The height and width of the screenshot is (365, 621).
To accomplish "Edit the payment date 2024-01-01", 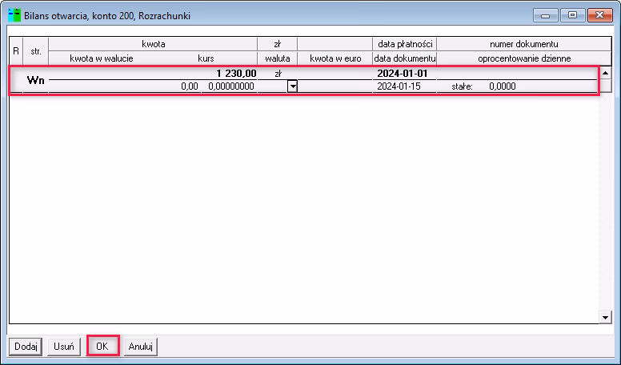I will (x=403, y=73).
